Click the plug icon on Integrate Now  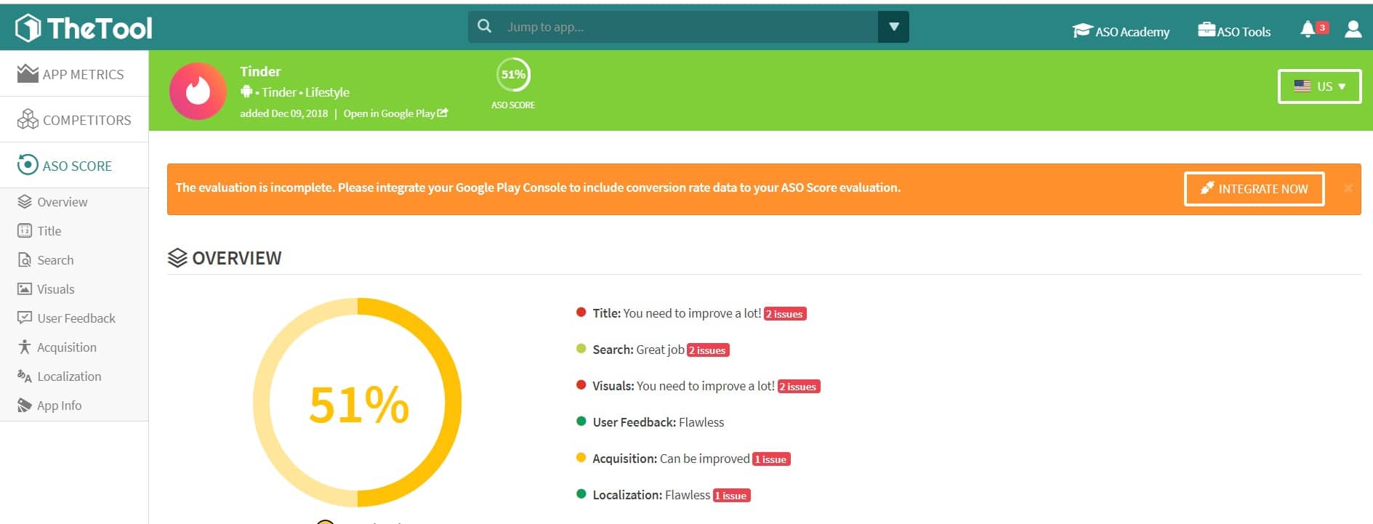click(1207, 188)
